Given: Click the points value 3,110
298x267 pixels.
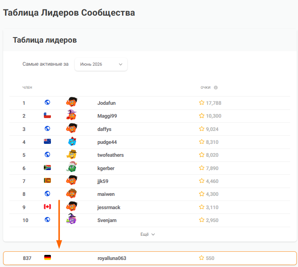Looking at the screenshot, I should coord(212,208).
